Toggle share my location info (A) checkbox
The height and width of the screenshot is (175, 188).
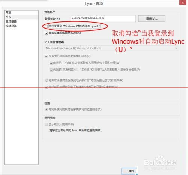click(x=46, y=110)
